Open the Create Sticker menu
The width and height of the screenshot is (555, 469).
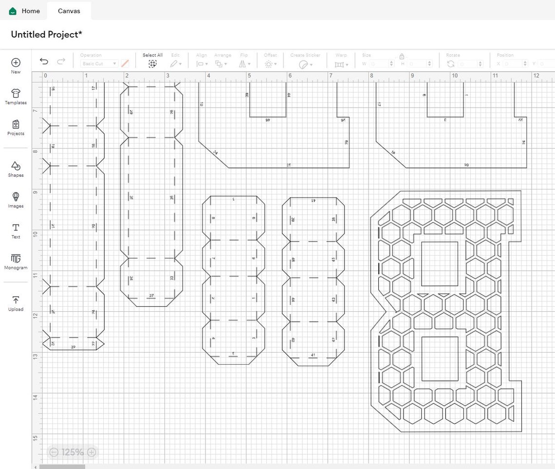pos(306,64)
